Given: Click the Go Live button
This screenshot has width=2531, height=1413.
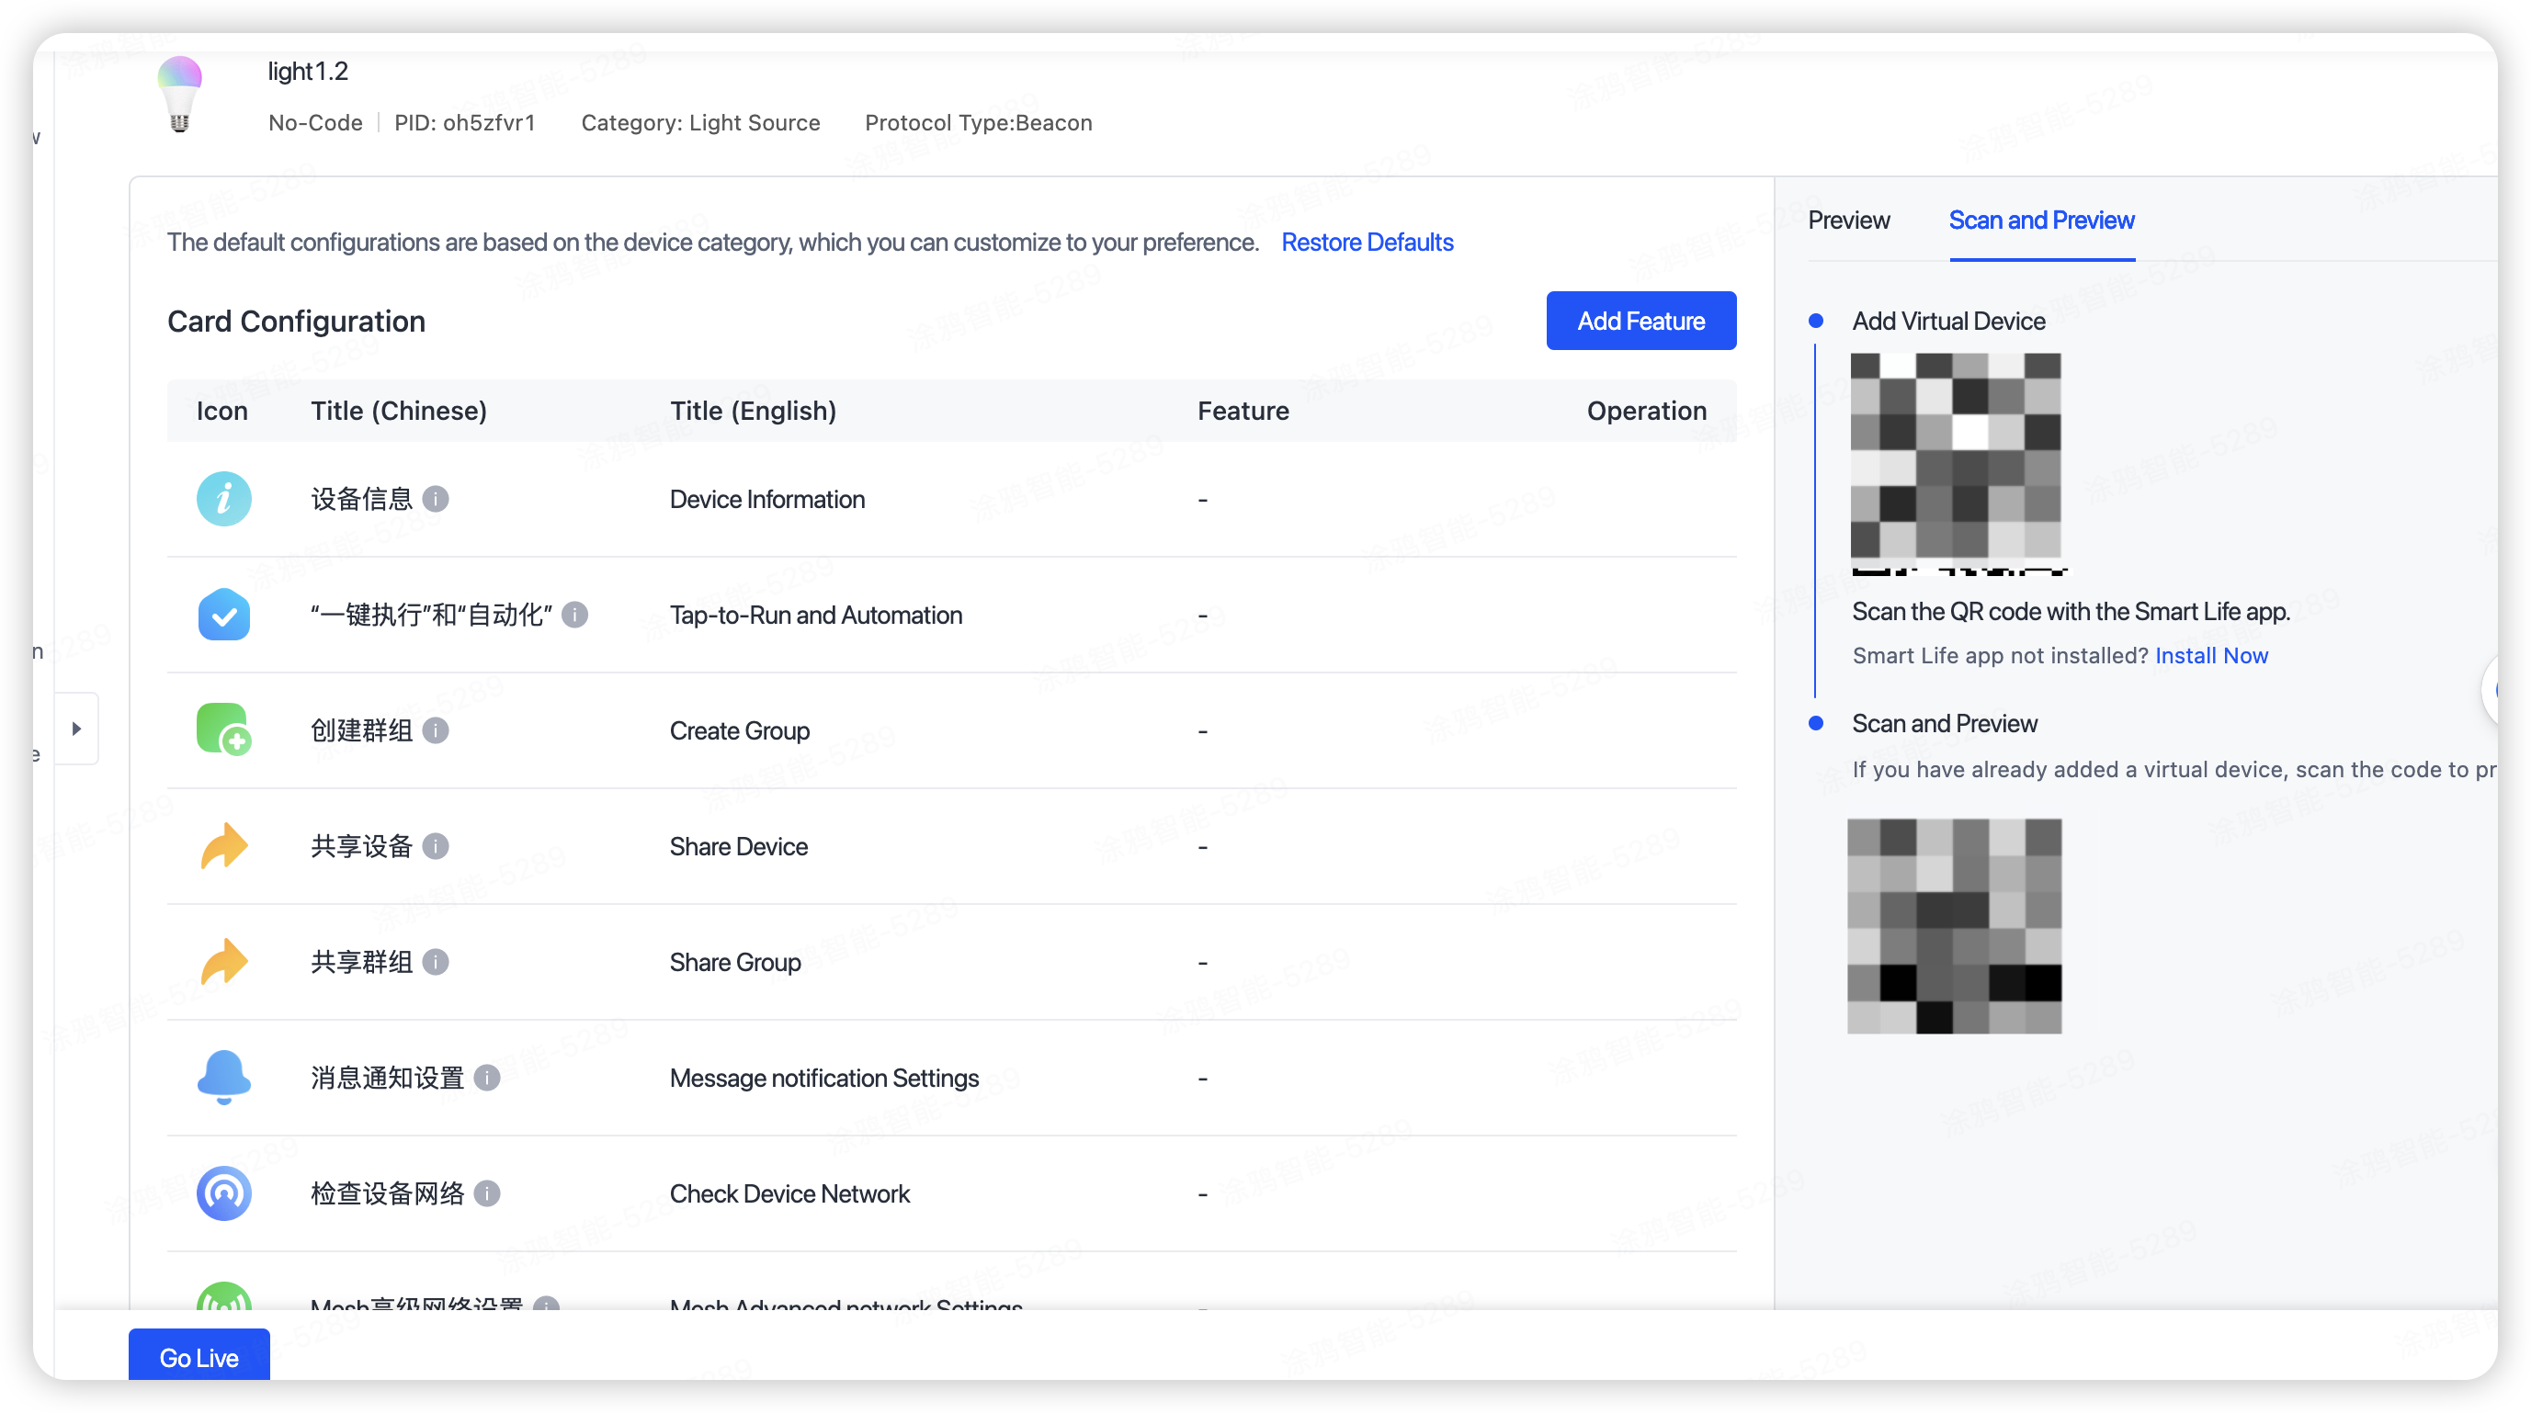Looking at the screenshot, I should (x=199, y=1357).
